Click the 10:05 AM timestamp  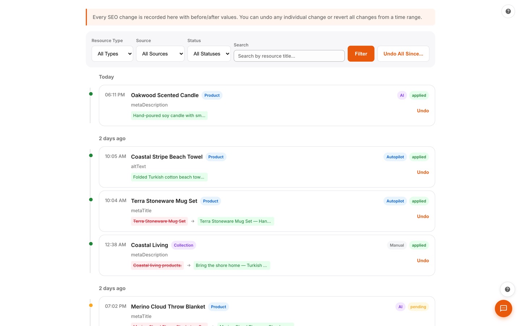(115, 156)
